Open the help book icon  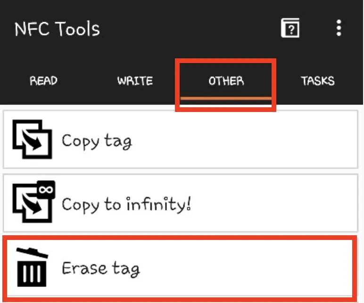[290, 28]
